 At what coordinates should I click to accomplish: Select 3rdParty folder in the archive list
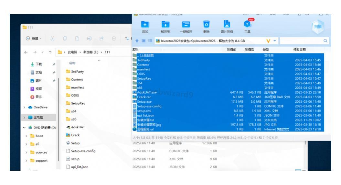click(x=228, y=60)
